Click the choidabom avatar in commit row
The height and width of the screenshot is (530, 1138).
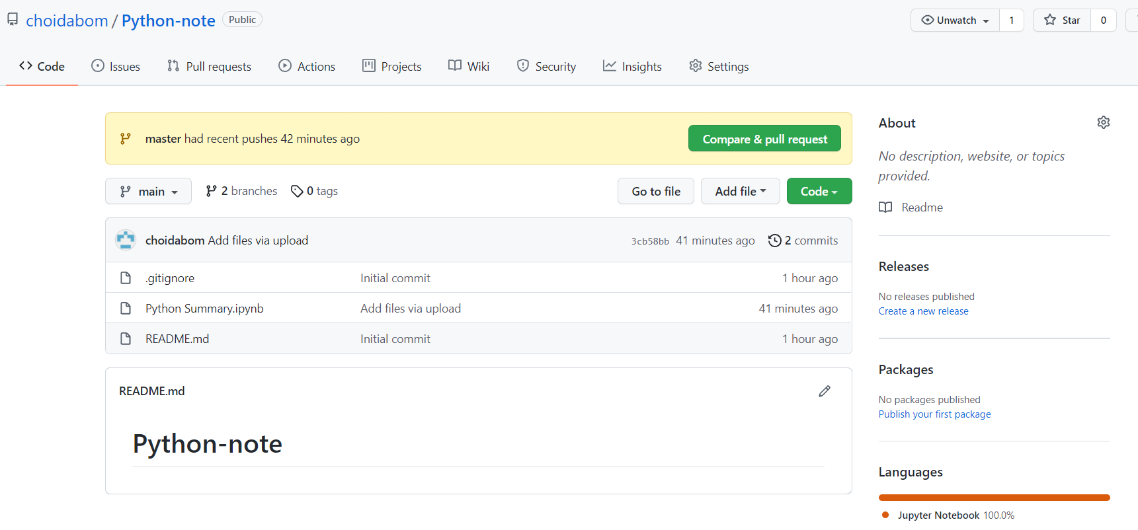coord(126,240)
